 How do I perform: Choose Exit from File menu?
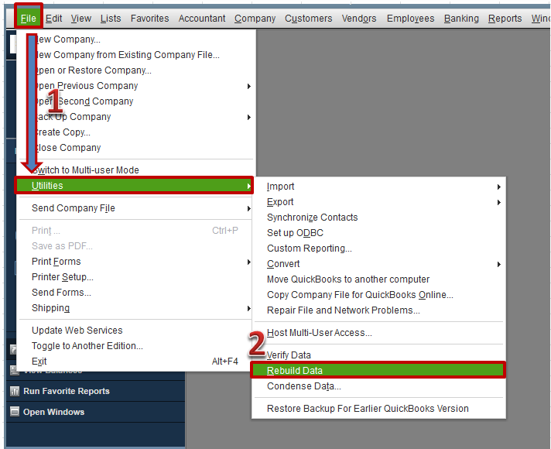39,362
